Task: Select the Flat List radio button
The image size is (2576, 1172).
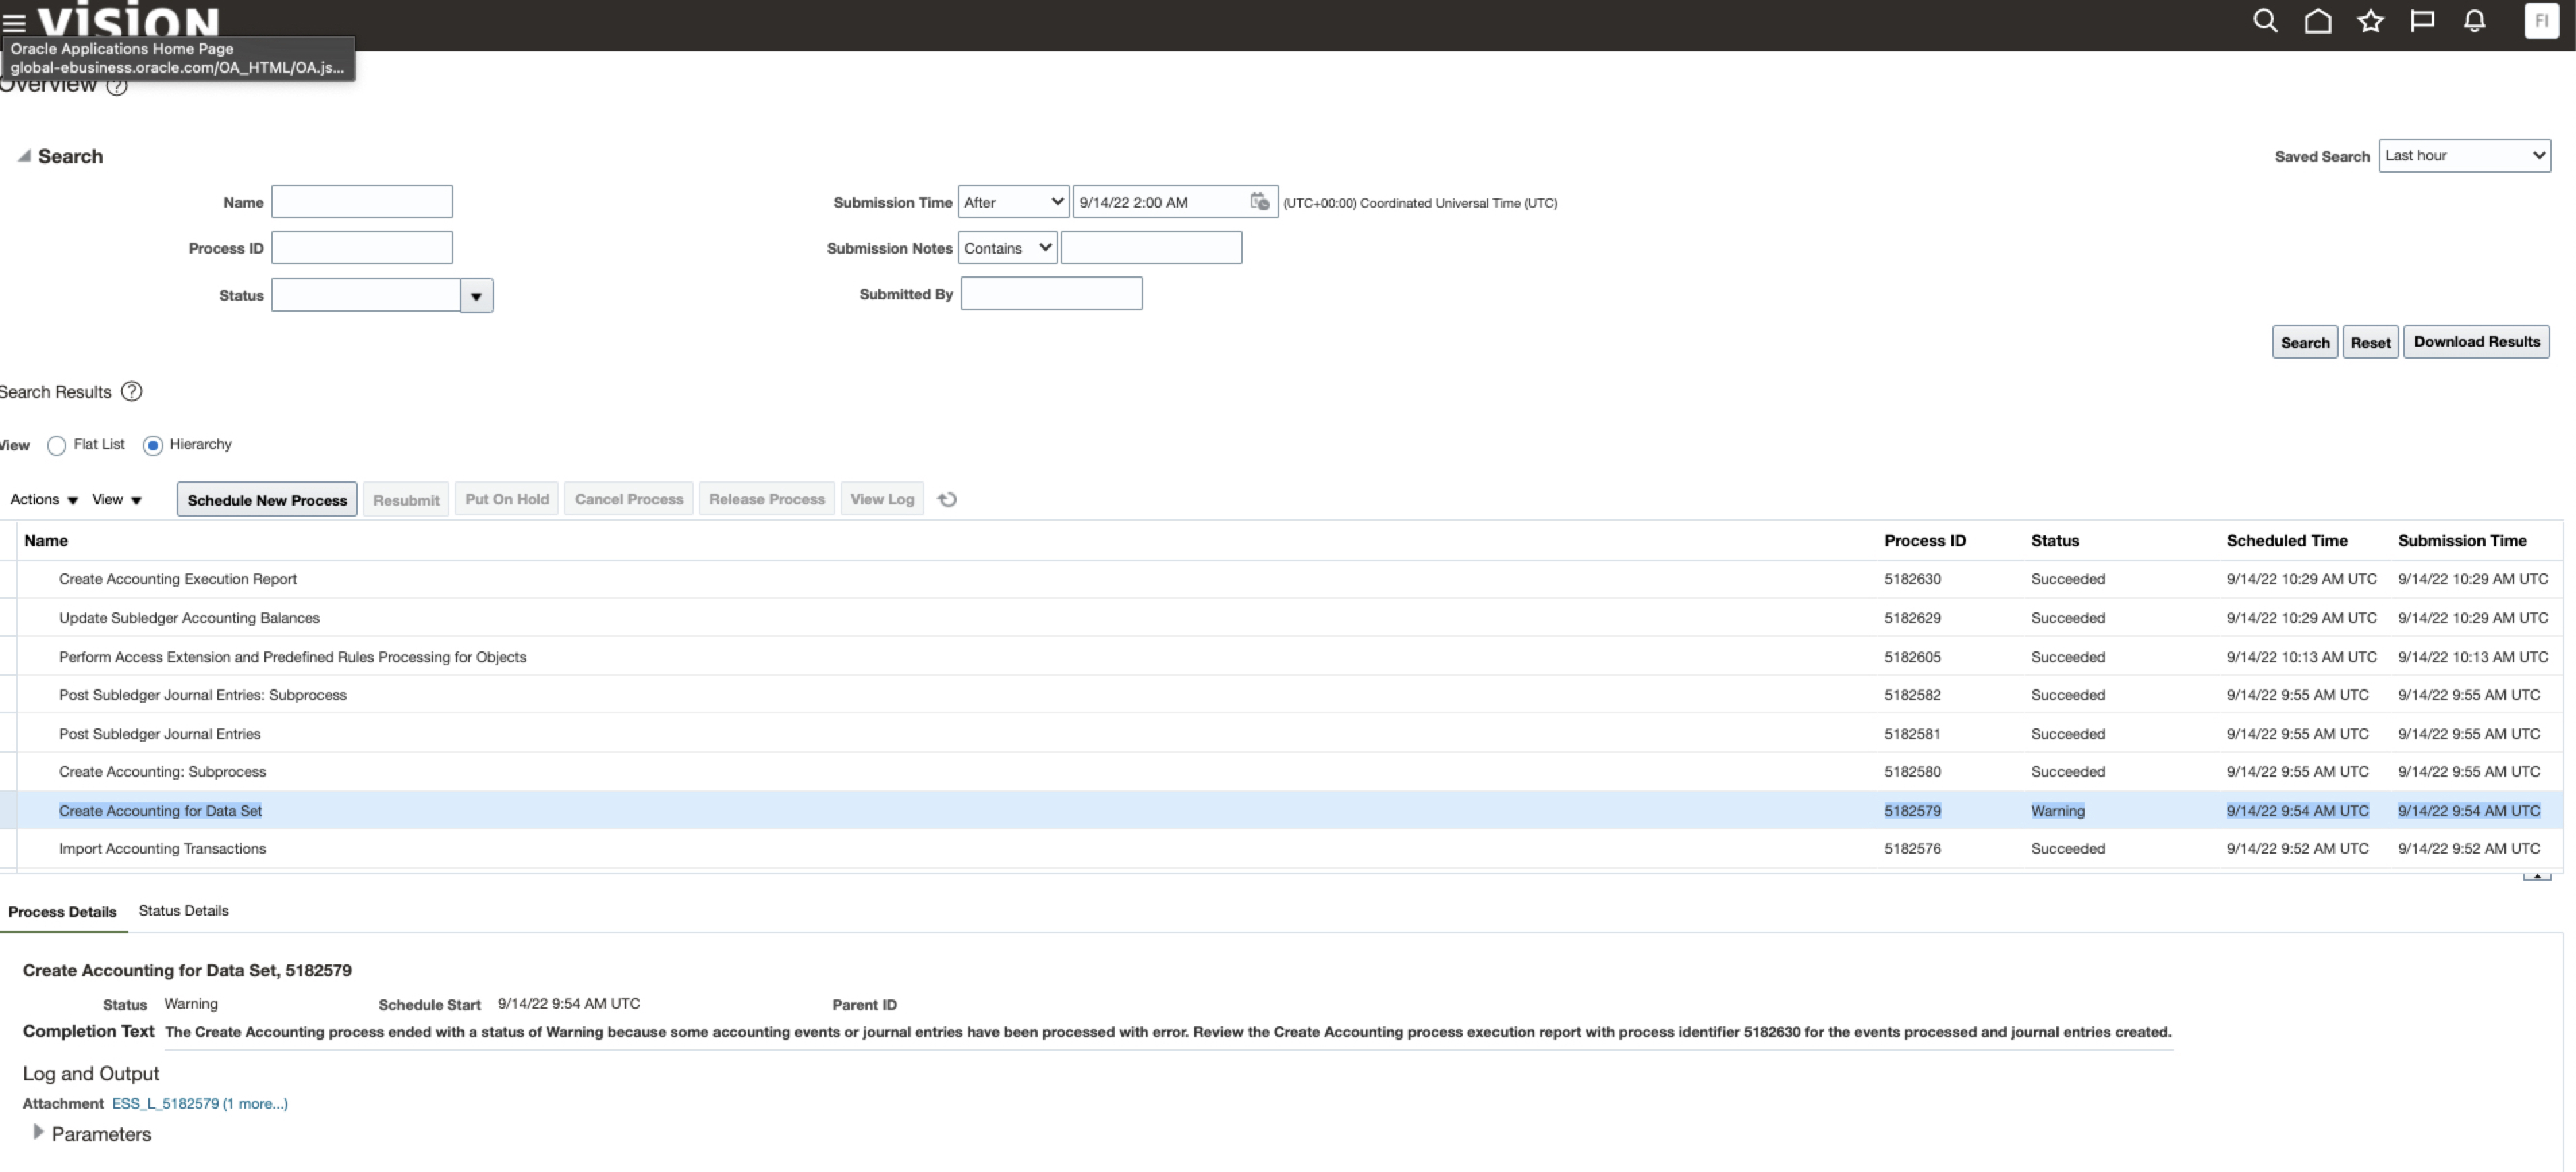Action: point(57,446)
